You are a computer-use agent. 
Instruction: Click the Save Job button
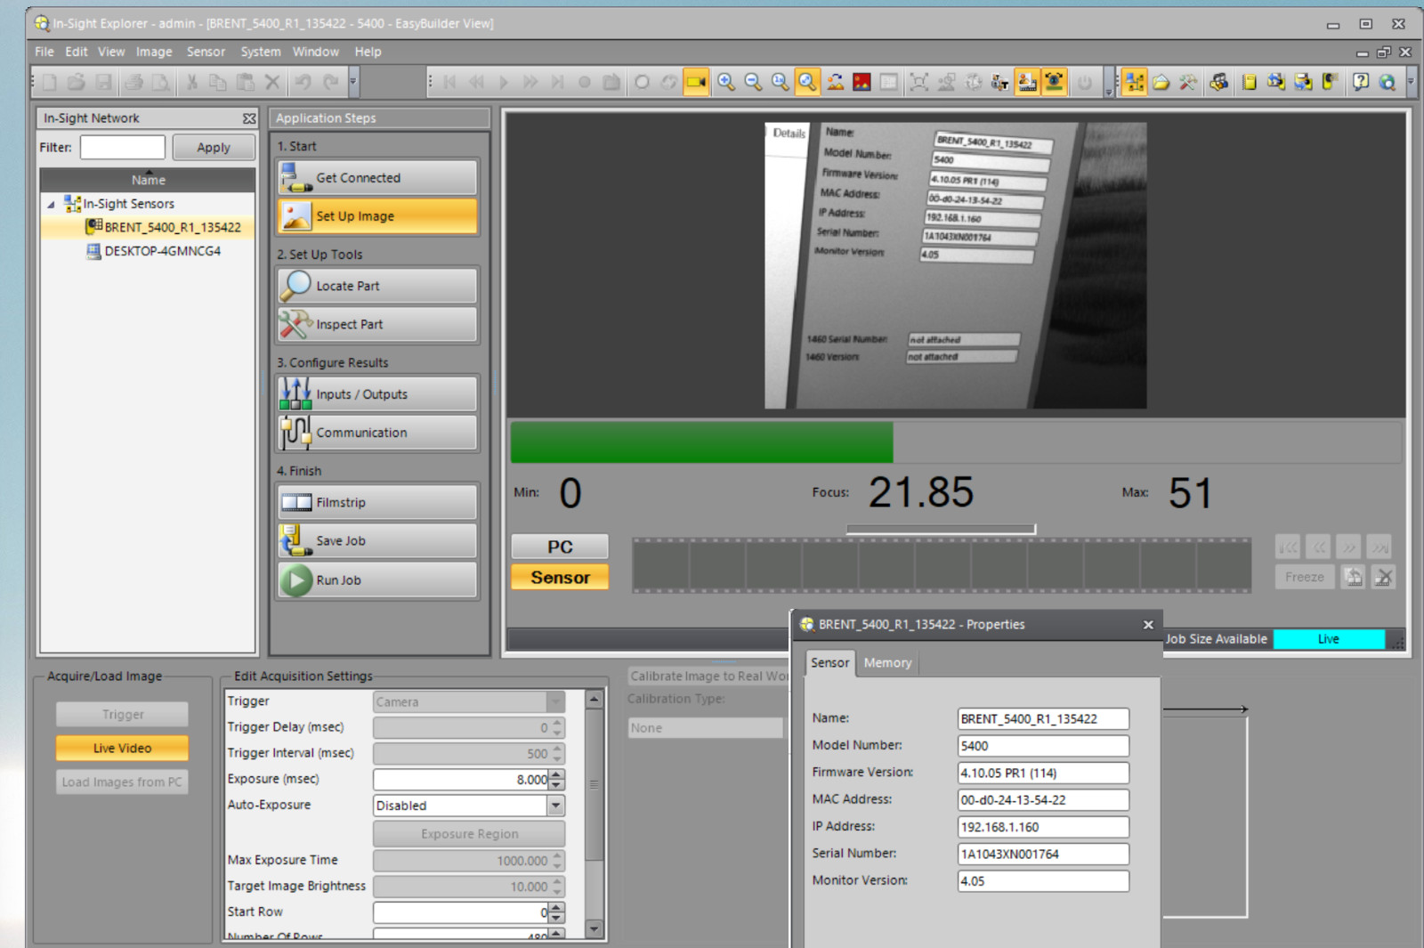click(377, 541)
